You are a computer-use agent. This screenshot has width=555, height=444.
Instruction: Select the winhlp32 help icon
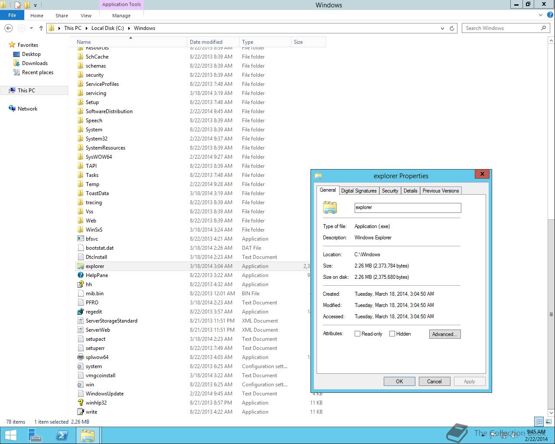point(80,403)
